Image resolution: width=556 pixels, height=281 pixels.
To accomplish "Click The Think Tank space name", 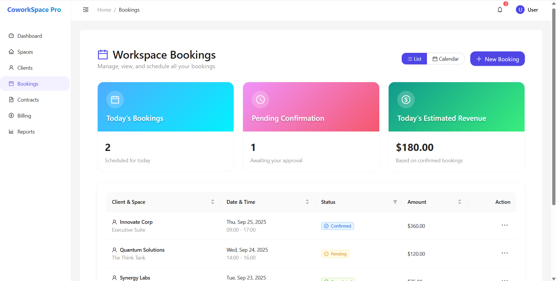I will pyautogui.click(x=128, y=258).
